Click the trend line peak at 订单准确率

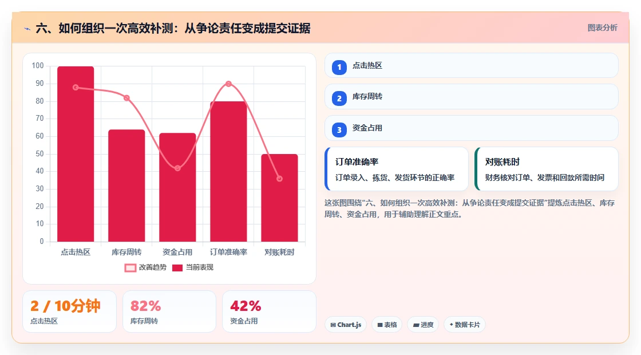tap(228, 84)
